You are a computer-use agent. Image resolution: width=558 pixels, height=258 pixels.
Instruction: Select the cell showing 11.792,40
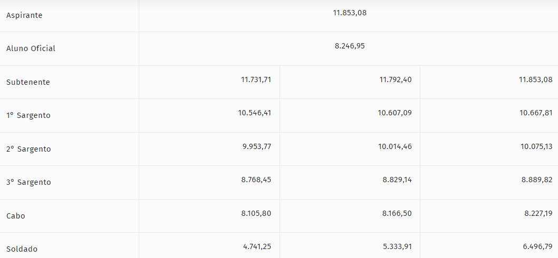(396, 80)
